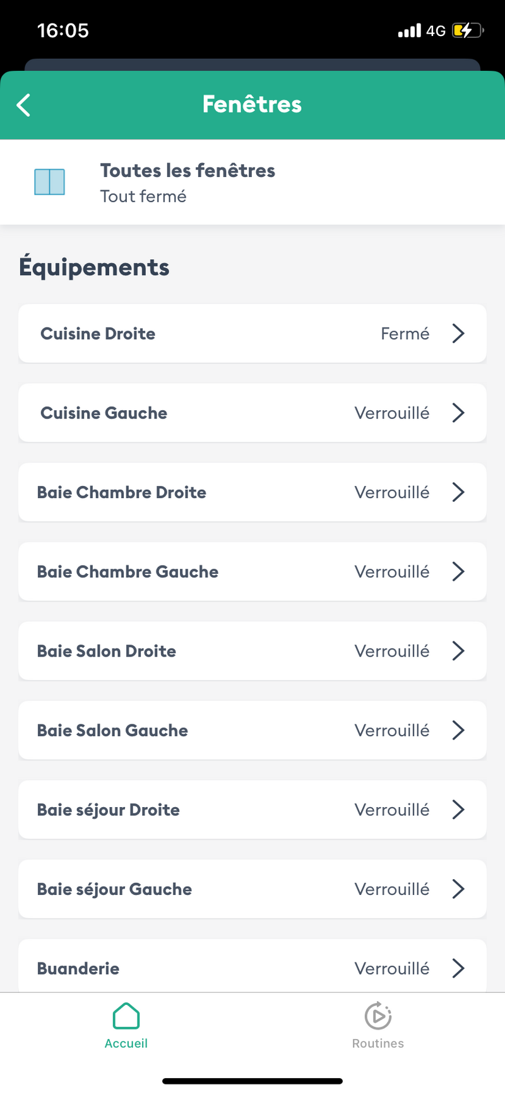The height and width of the screenshot is (1094, 505).
Task: Open the chevron next to Buanderie
Action: pos(458,968)
